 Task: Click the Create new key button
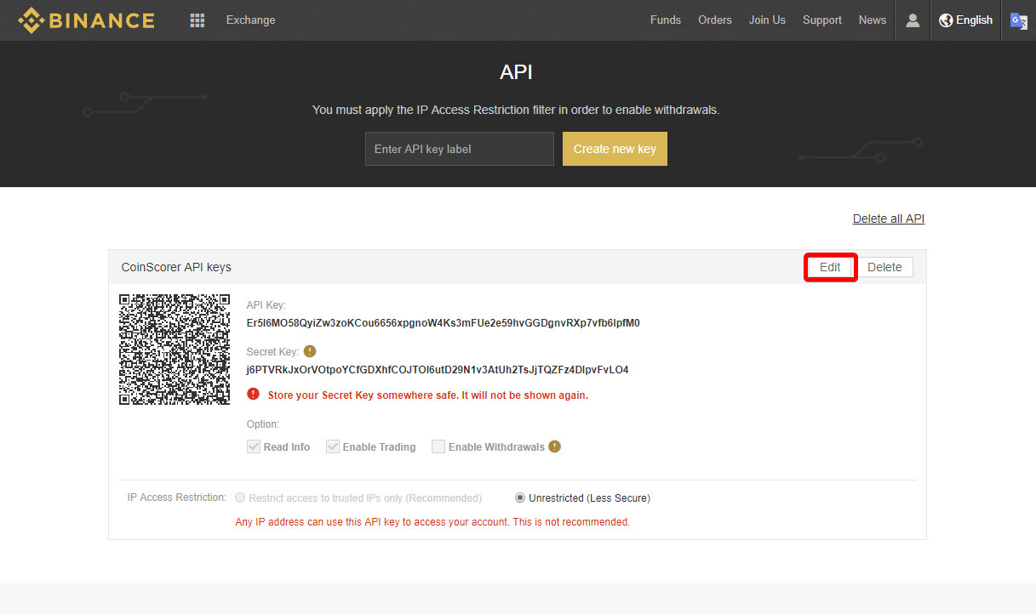click(x=615, y=149)
